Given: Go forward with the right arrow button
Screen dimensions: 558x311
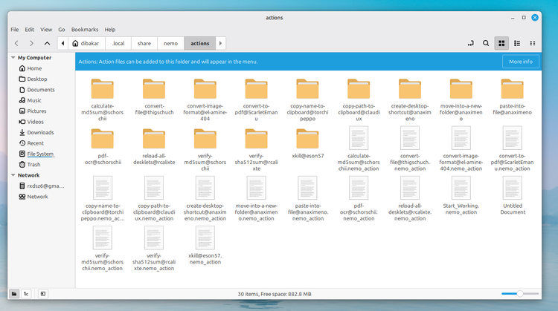Looking at the screenshot, I should click(31, 43).
